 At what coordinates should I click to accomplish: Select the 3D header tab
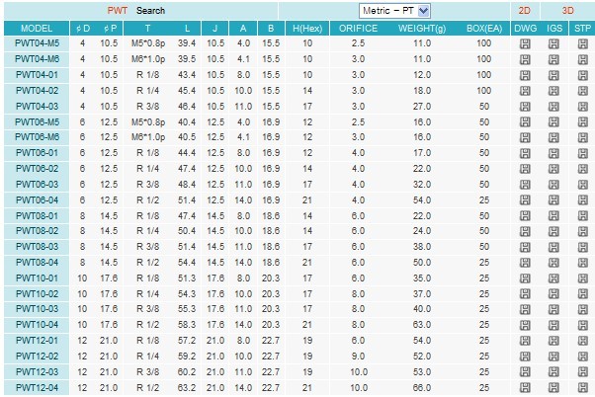click(x=567, y=10)
